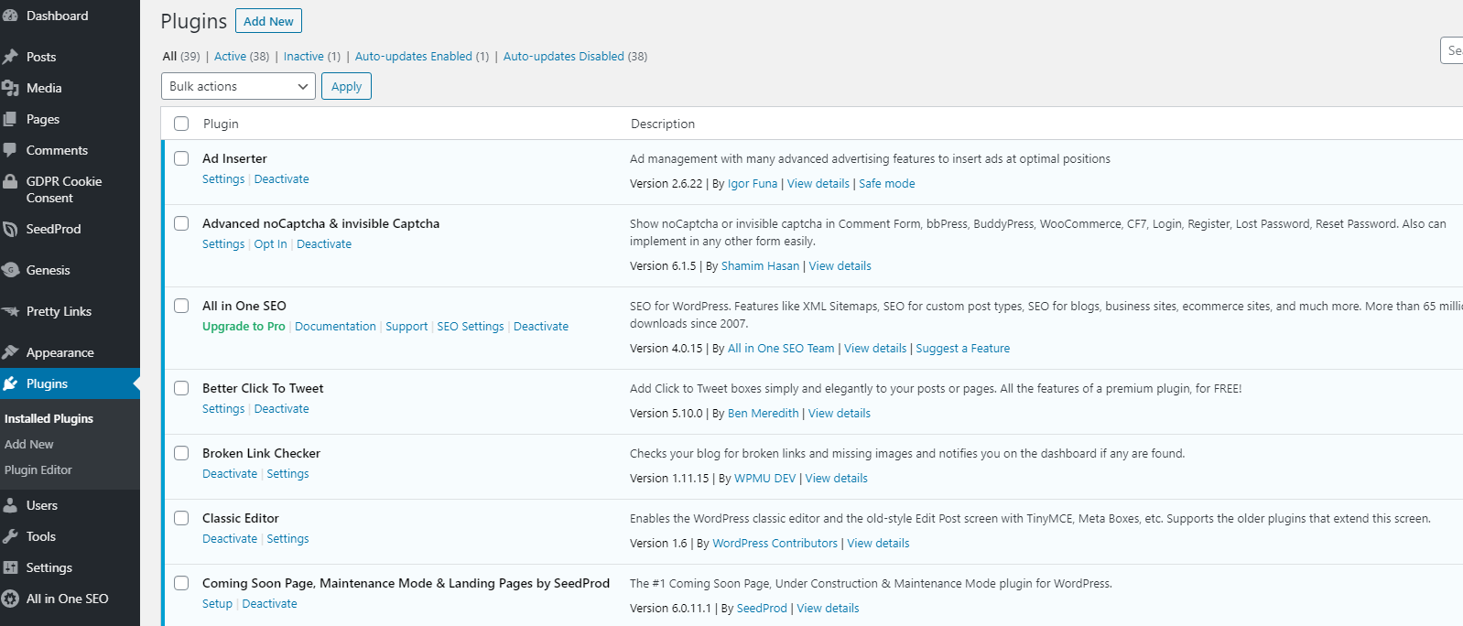Screen dimensions: 1463x626
Task: Click Setup for Coming Soon Page plugin
Action: pos(217,604)
